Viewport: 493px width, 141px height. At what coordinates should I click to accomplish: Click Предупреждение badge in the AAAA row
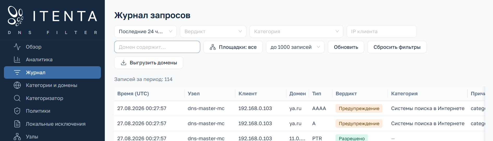point(359,109)
